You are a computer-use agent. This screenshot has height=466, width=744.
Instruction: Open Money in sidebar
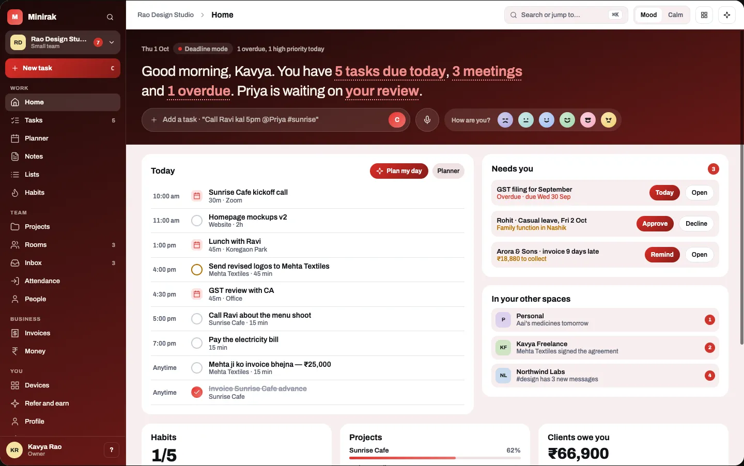click(63, 351)
